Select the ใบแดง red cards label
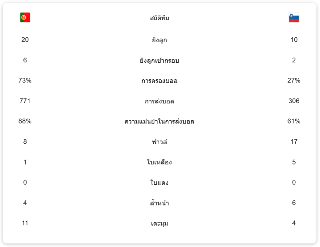This screenshot has height=247, width=320. pyautogui.click(x=159, y=183)
